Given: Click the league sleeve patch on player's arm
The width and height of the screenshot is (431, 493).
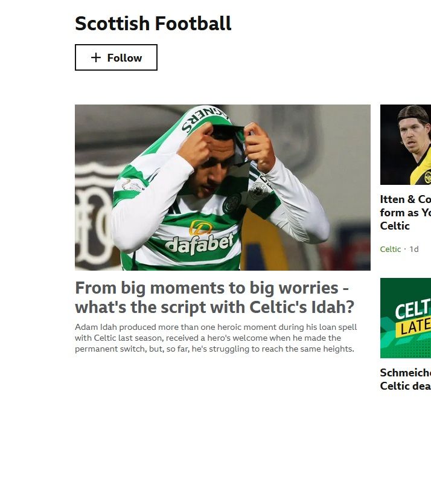Looking at the screenshot, I should click(132, 185).
